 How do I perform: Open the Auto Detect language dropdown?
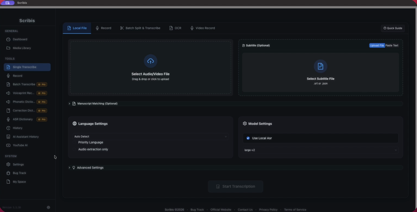pos(150,137)
